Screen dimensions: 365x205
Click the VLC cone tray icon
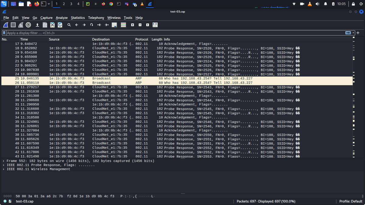pos(310,4)
